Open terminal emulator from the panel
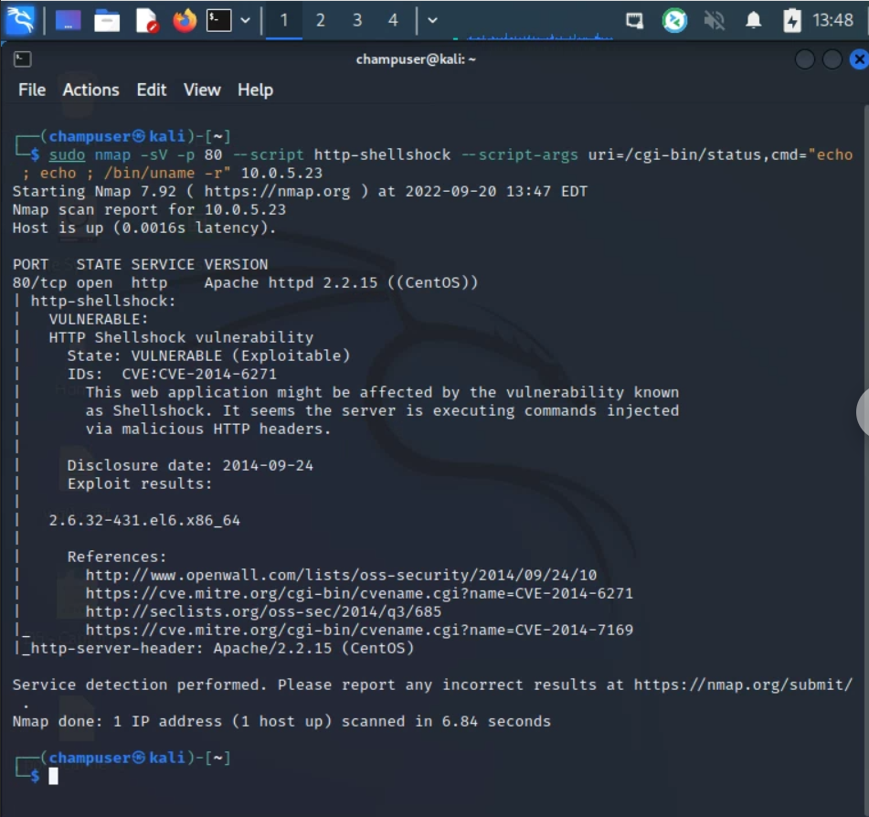The image size is (869, 817). point(219,20)
